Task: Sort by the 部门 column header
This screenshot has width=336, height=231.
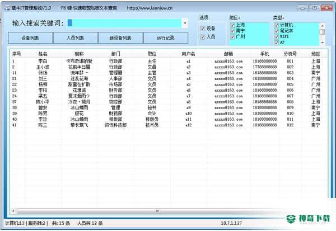Action: pos(116,54)
